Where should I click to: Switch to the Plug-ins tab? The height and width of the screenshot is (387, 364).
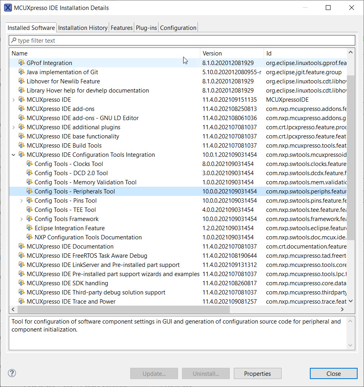146,28
